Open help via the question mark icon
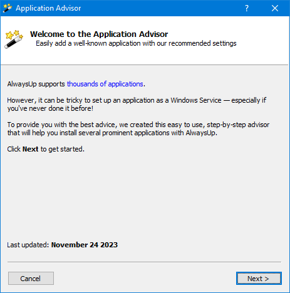Image resolution: width=290 pixels, height=293 pixels. click(247, 8)
